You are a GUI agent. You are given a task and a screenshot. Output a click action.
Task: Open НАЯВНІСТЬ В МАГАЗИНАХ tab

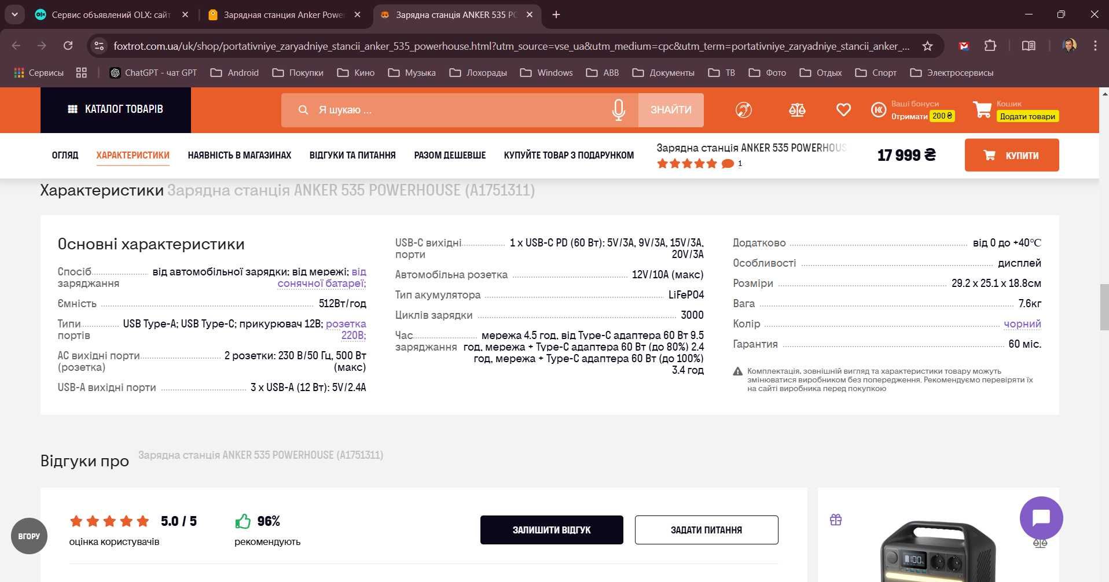coord(239,155)
